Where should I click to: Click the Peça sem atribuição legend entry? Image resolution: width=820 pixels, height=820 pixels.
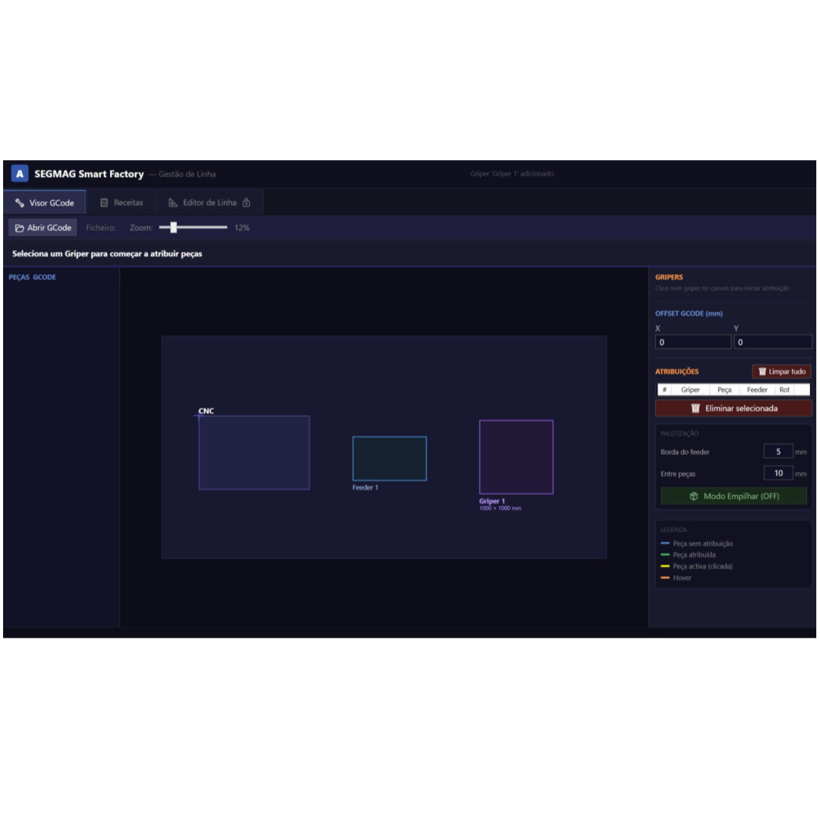(697, 544)
